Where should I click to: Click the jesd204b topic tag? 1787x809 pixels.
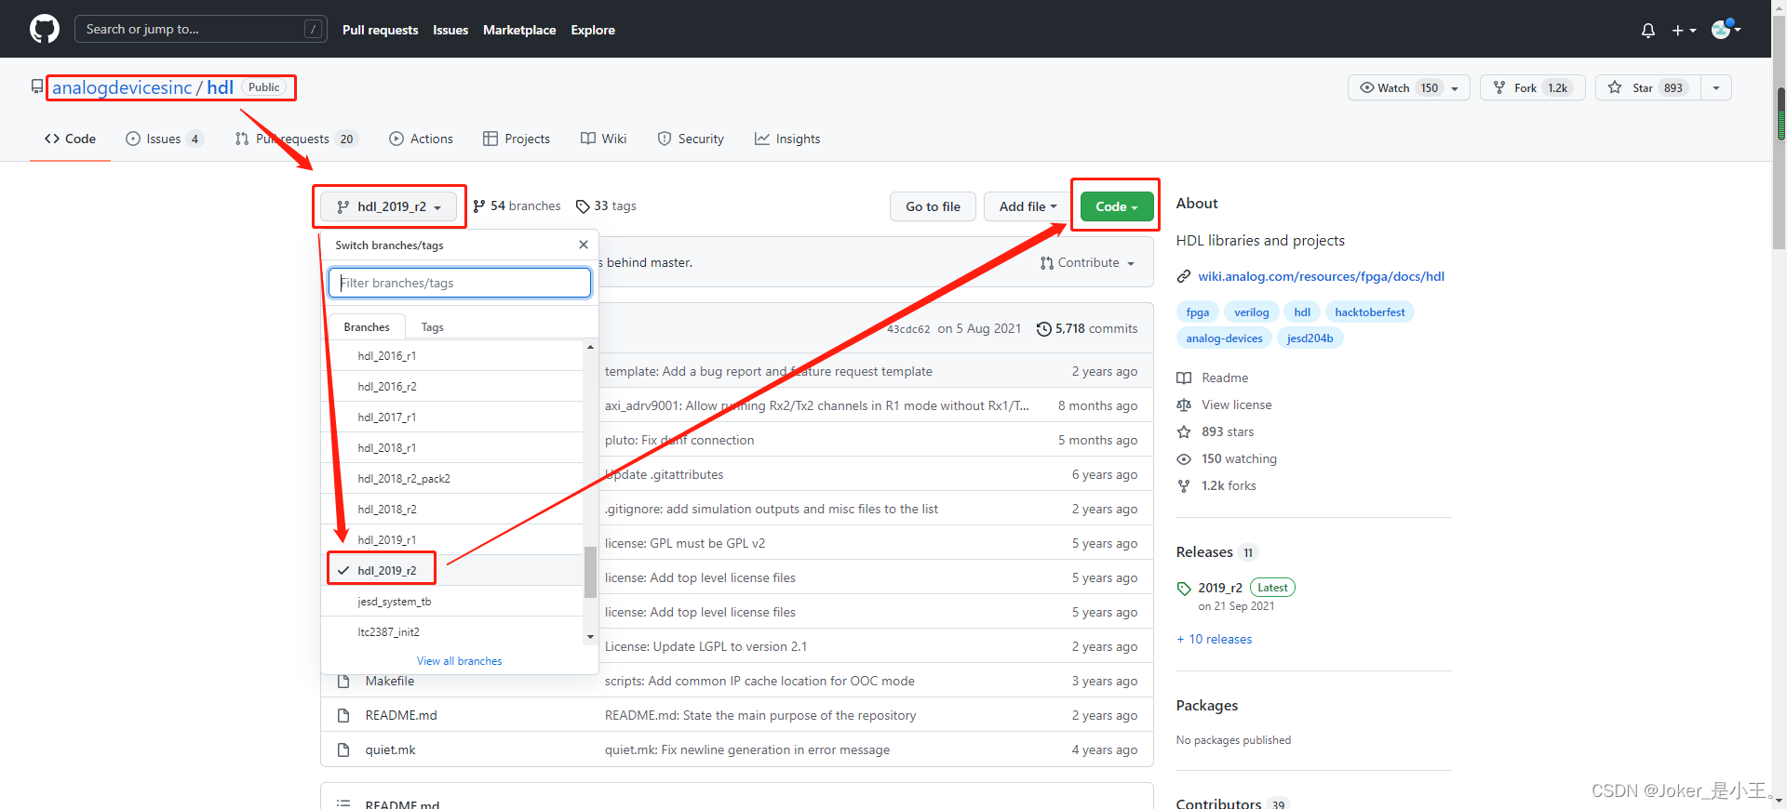1310,338
